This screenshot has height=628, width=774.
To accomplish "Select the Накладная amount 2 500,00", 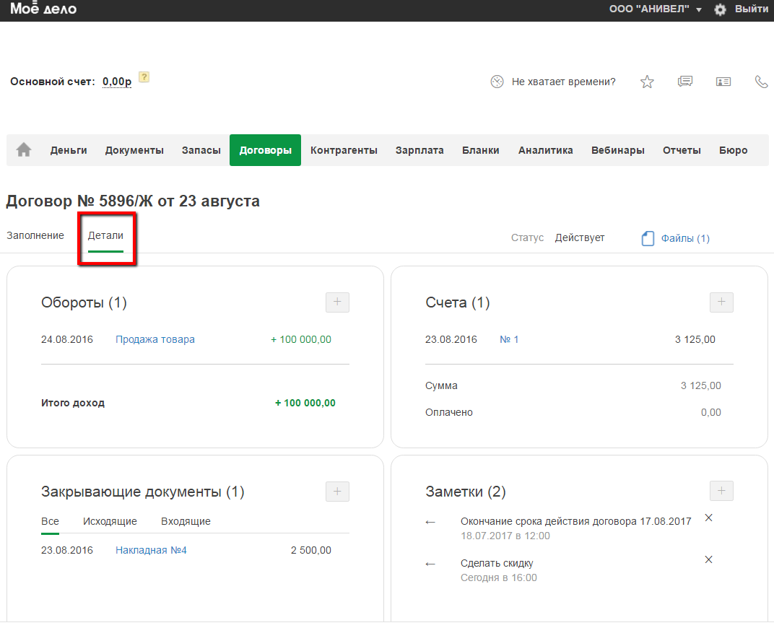I will coord(311,550).
